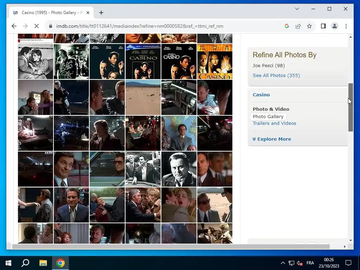Open the man in blue suit thumbnail

pyautogui.click(x=71, y=205)
